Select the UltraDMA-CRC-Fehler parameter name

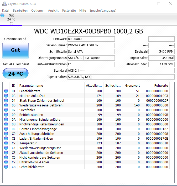point(34,162)
